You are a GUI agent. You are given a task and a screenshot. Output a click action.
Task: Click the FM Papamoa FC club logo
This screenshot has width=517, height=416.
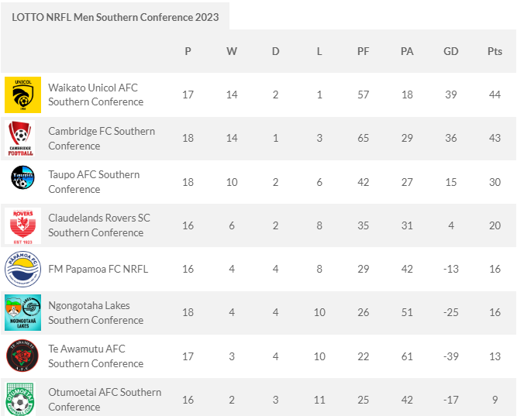point(23,269)
